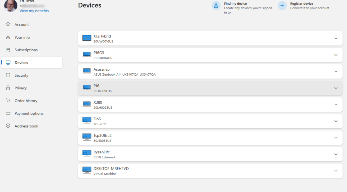Open the Payment options page

tap(32, 113)
